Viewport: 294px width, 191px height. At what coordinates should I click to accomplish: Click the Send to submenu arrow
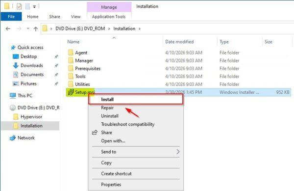[x=178, y=152]
